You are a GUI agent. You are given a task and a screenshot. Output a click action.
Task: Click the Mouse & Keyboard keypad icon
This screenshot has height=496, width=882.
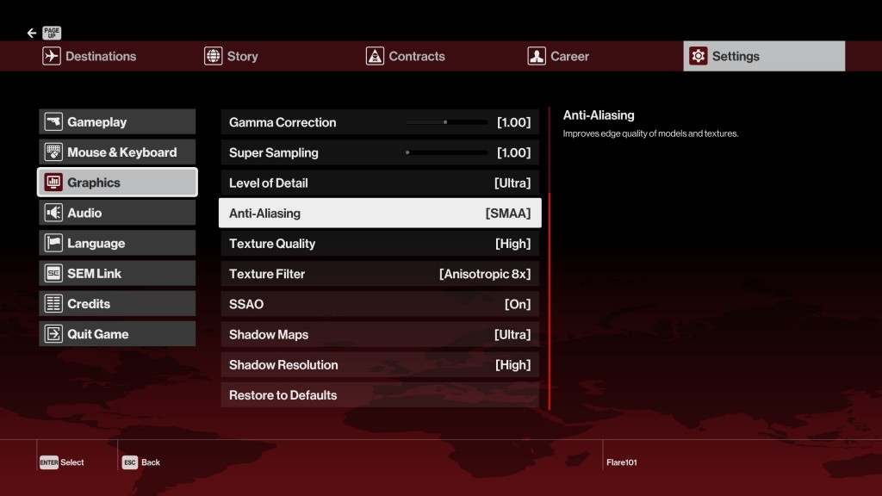pyautogui.click(x=53, y=152)
